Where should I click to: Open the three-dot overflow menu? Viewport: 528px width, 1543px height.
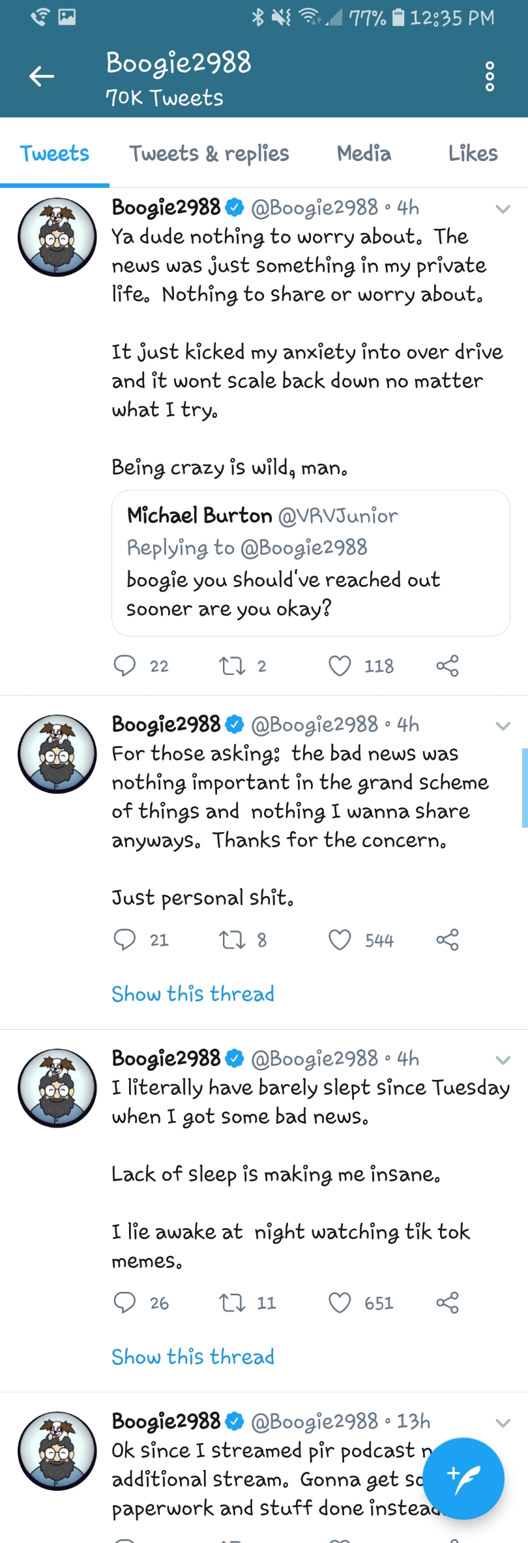point(490,77)
